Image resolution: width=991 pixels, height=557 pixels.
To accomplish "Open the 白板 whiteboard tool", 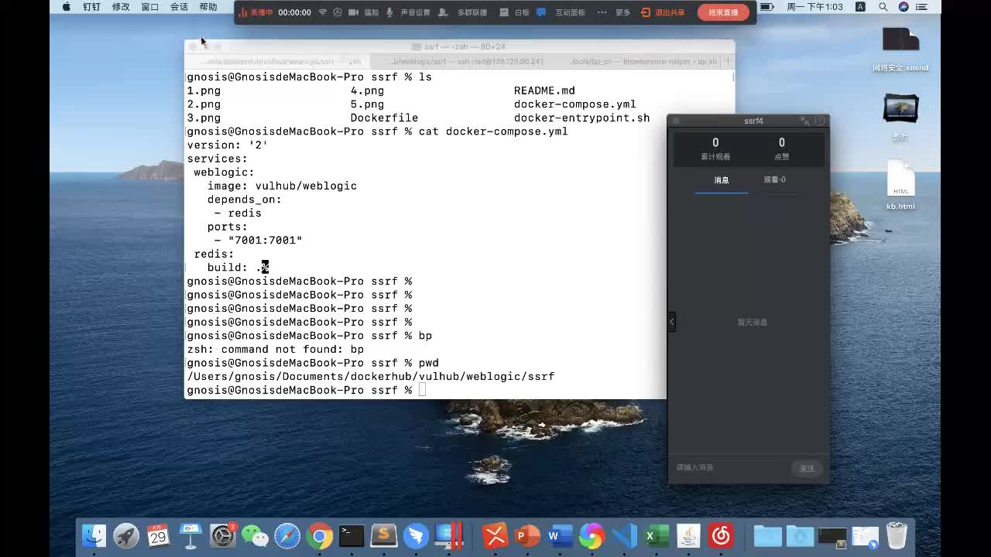I will 516,12.
